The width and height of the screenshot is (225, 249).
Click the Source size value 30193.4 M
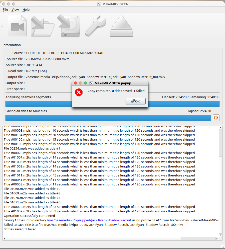point(34,65)
